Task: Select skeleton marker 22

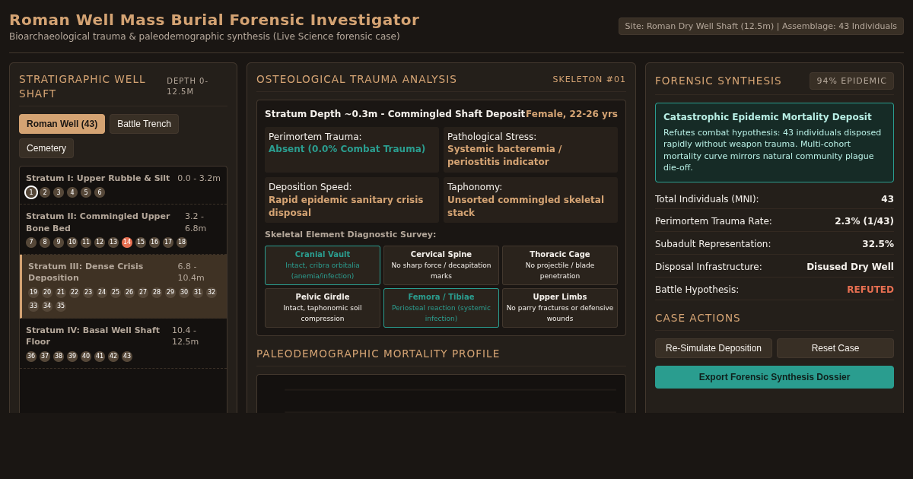Action: coord(75,293)
